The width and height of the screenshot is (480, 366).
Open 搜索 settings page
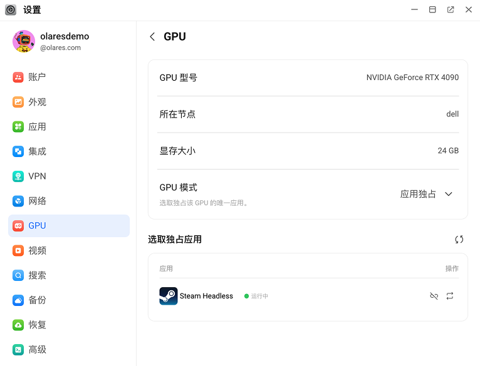tap(69, 275)
